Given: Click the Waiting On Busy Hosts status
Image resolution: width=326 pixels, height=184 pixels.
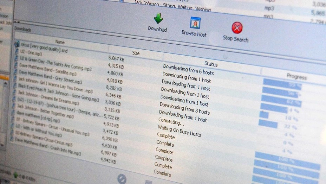Looking at the screenshot, I should 180,131.
